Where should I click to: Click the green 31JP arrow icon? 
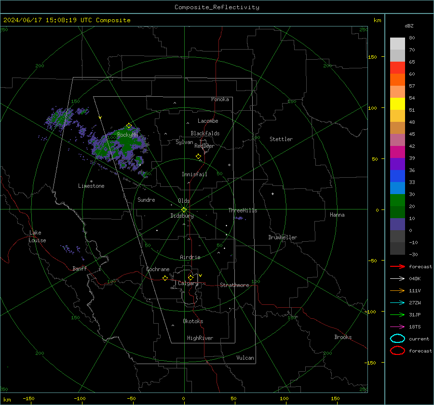pos(397,314)
